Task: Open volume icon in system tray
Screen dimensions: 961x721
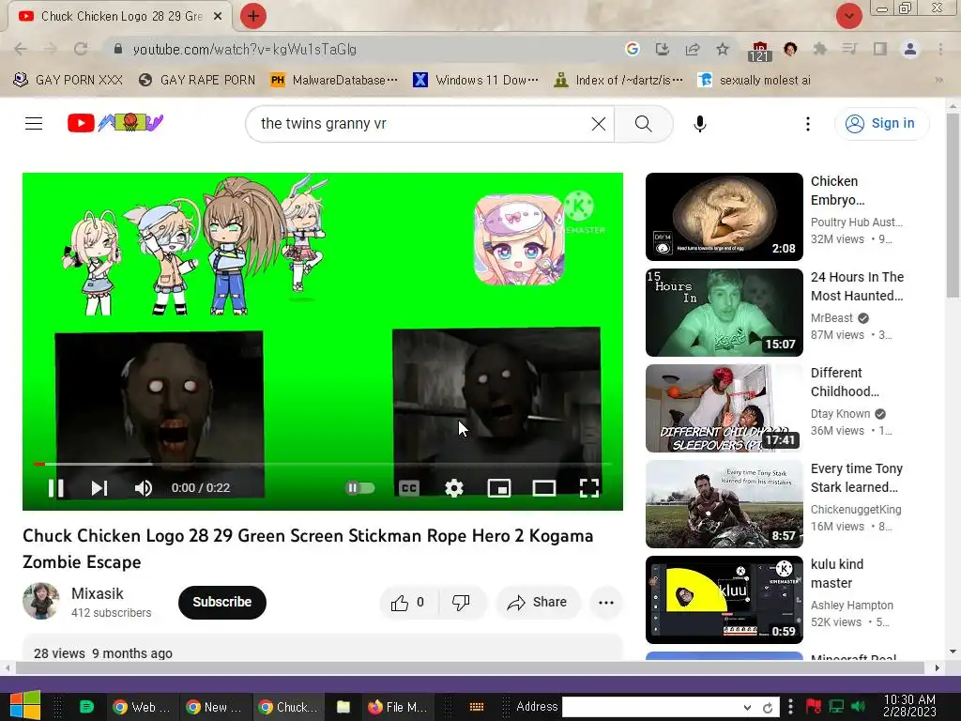Action: pos(858,707)
